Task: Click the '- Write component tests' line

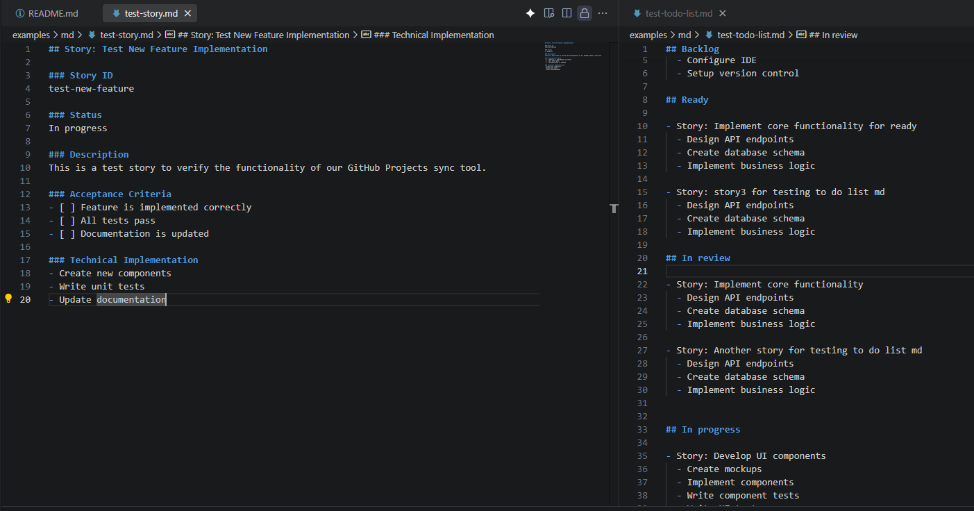Action: [738, 495]
